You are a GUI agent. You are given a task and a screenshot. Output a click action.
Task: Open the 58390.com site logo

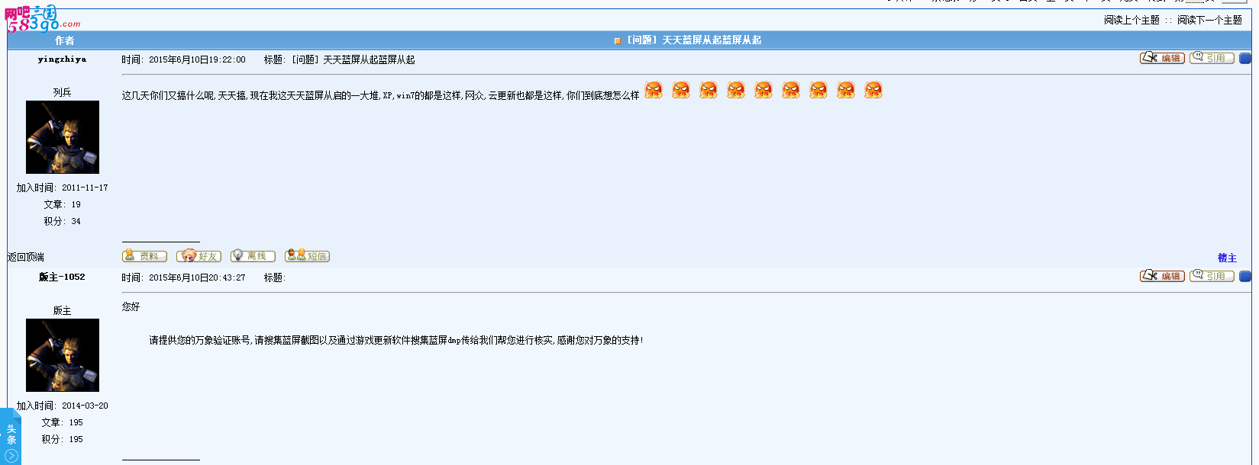coord(41,19)
